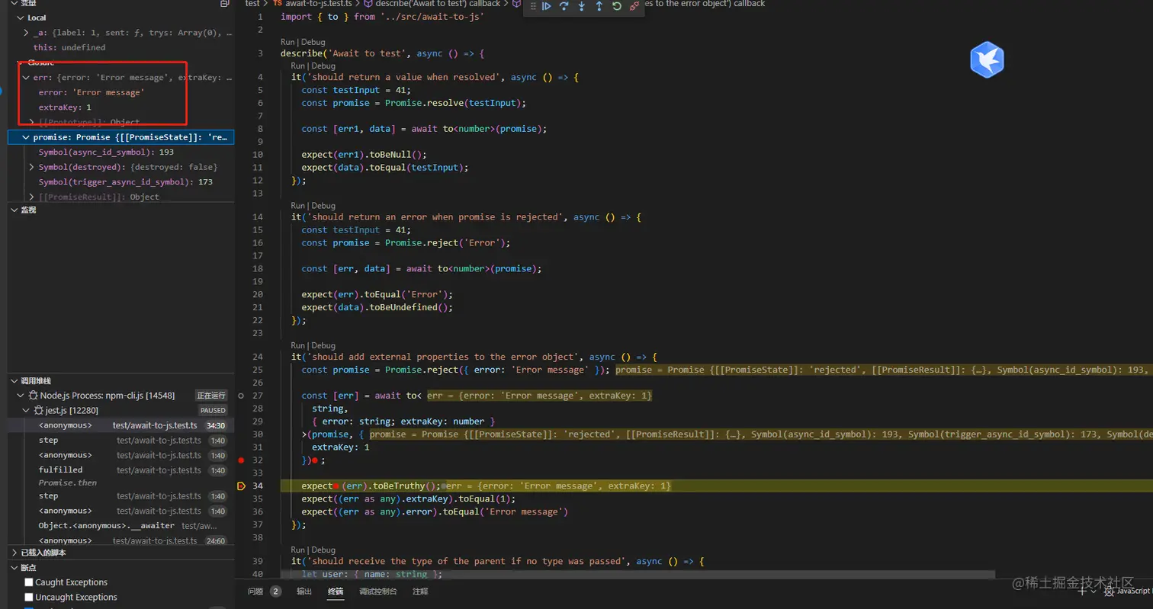Viewport: 1153px width, 609px height.
Task: Click the error: 'Error message' variable row
Action: point(121,92)
